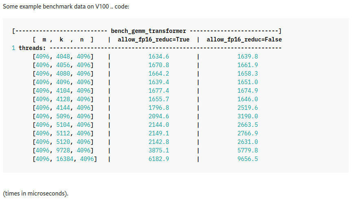Click the value 2149.1
This screenshot has height=200, width=354.
[x=159, y=134]
